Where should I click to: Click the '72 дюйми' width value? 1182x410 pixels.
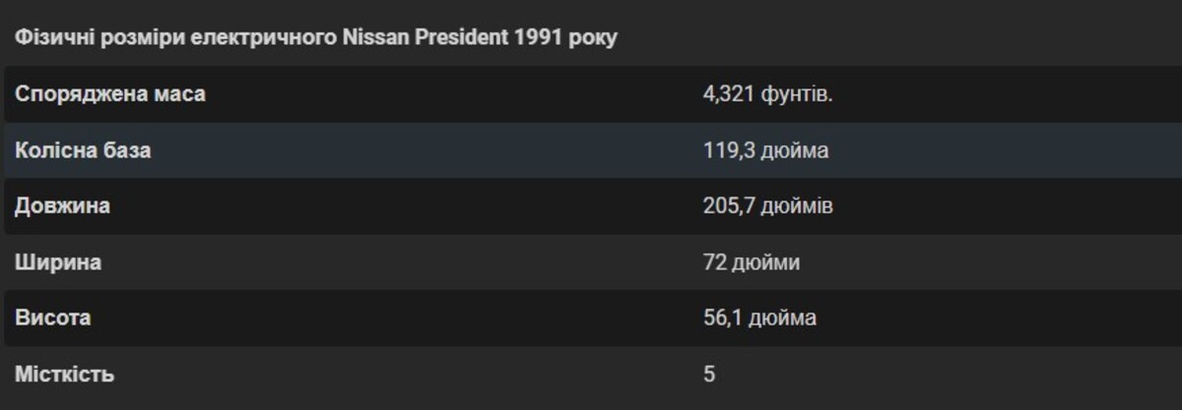(x=752, y=263)
